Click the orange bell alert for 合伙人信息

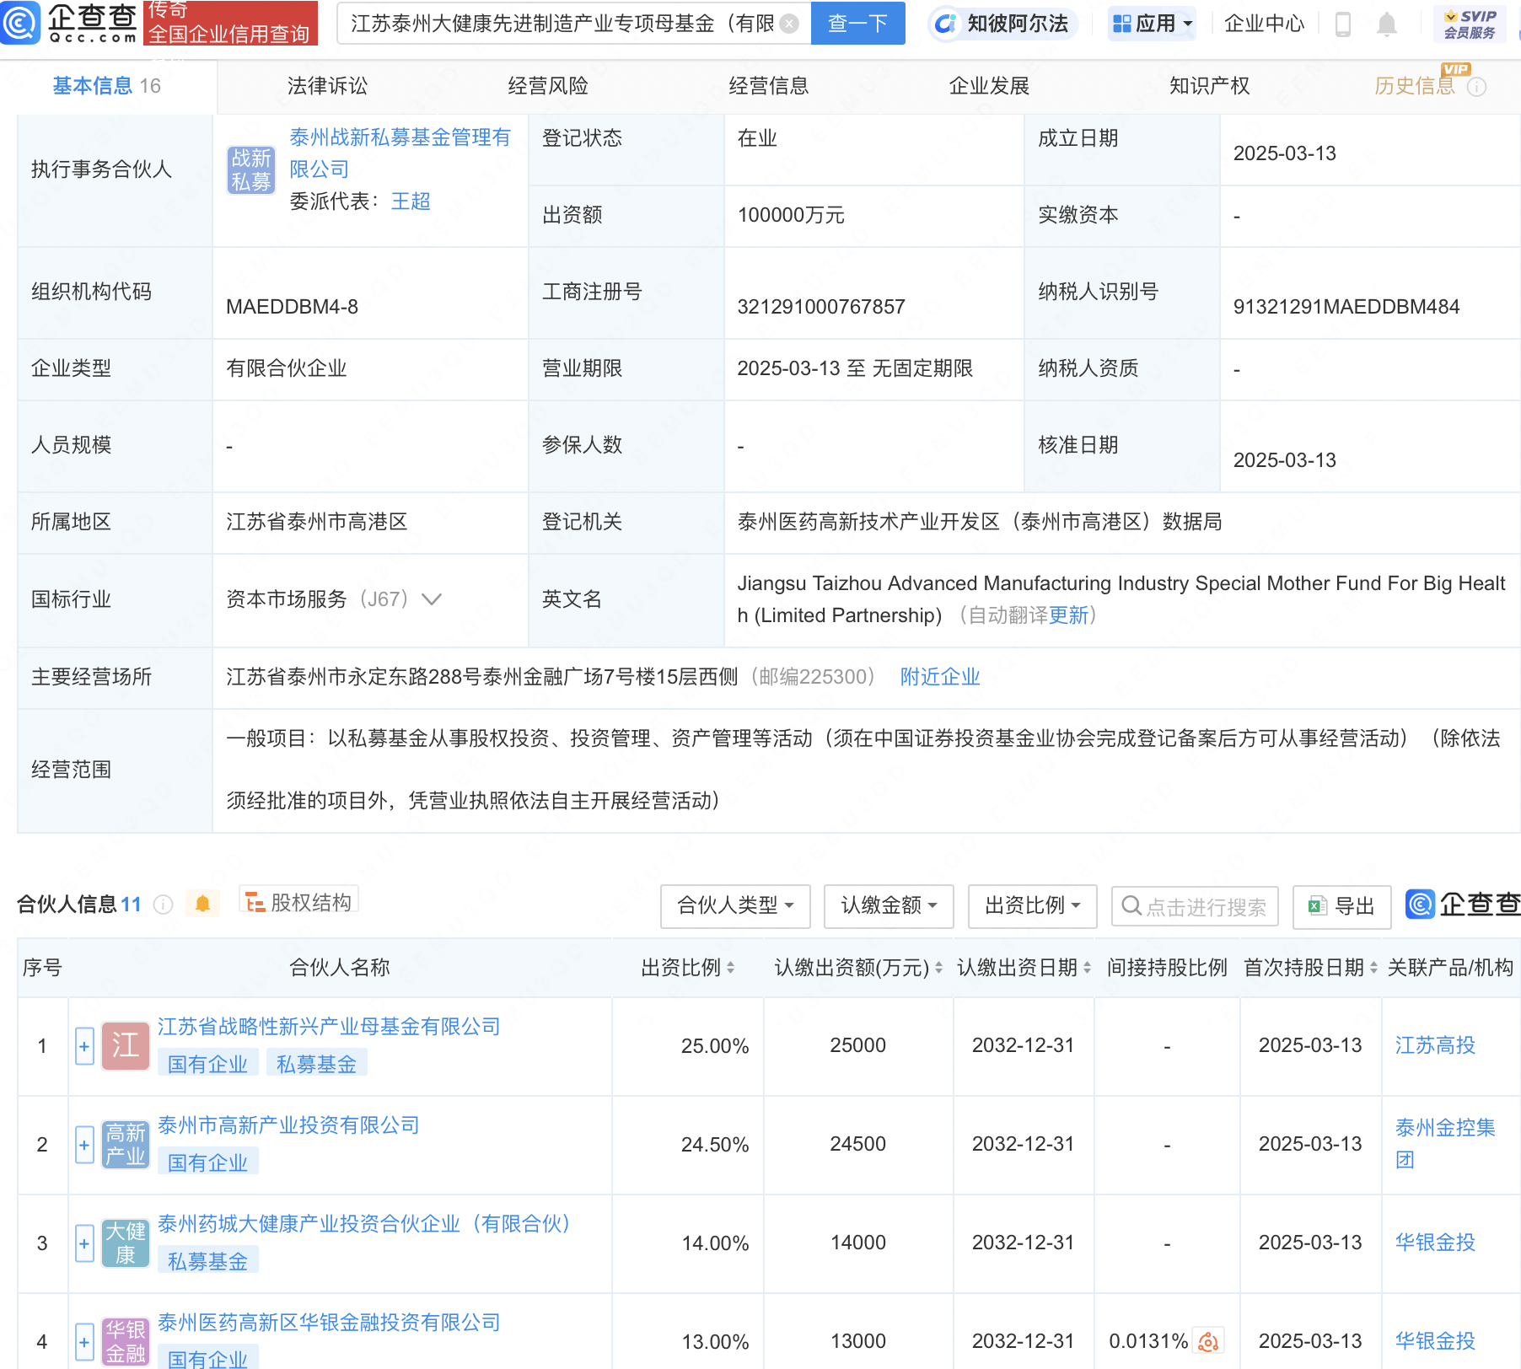coord(202,904)
